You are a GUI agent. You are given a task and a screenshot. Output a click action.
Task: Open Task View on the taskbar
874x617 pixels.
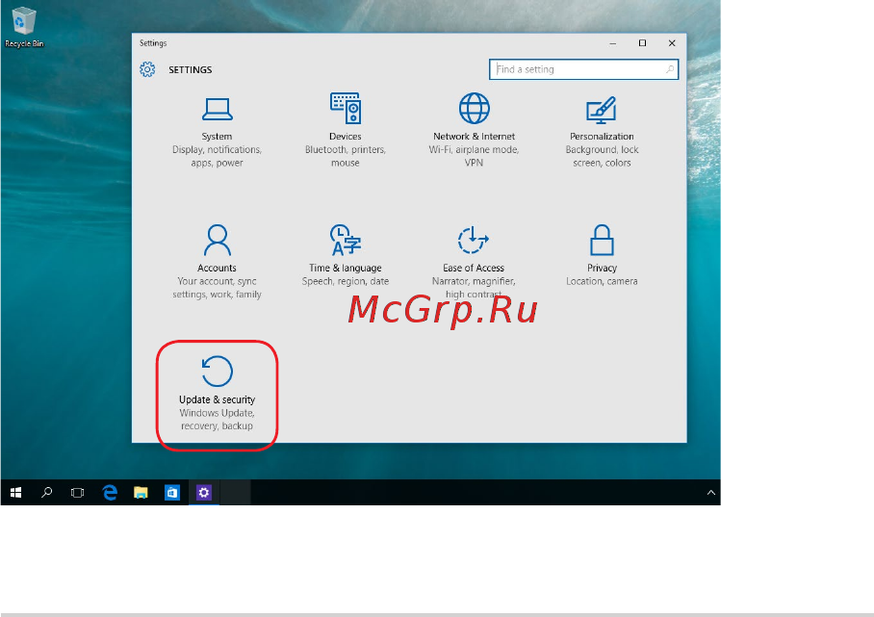77,492
